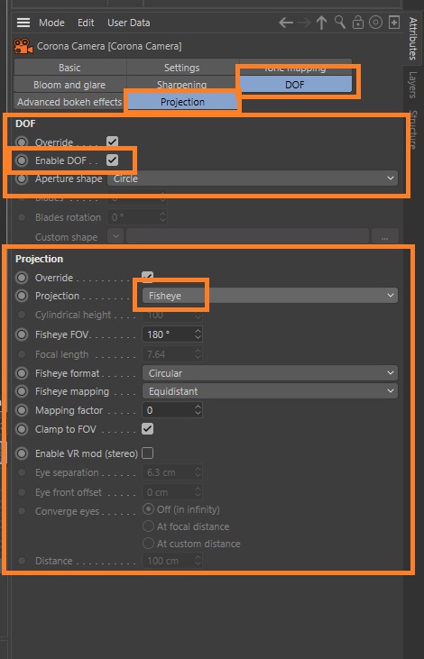Screen dimensions: 424x659
Task: Open the User Data menu
Action: [129, 23]
